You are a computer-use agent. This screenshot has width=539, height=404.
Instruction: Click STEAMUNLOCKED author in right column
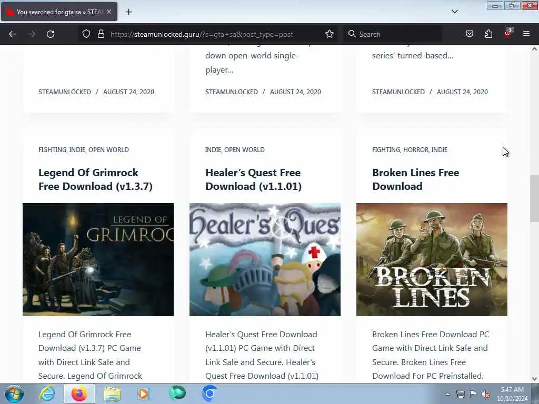tap(398, 92)
